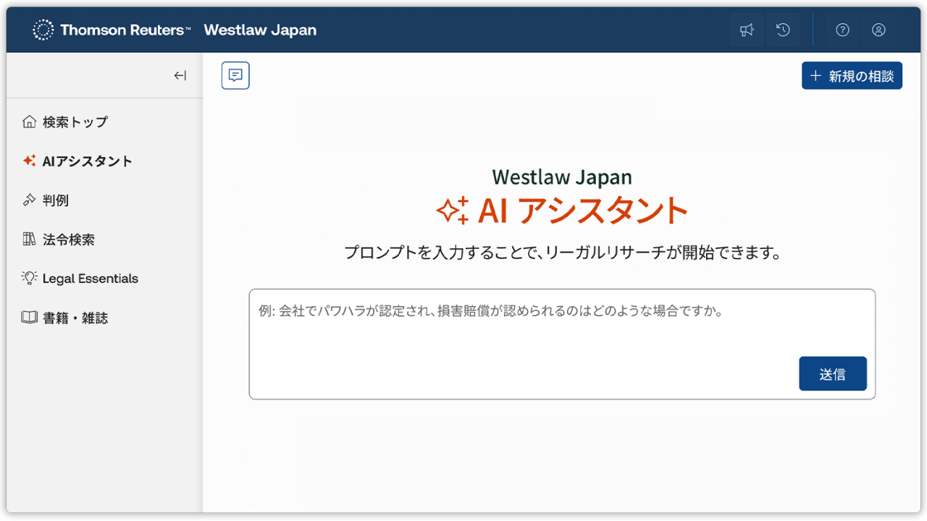Viewport: 927px width, 521px height.
Task: Select AIアシスタント in the sidebar
Action: coord(77,161)
